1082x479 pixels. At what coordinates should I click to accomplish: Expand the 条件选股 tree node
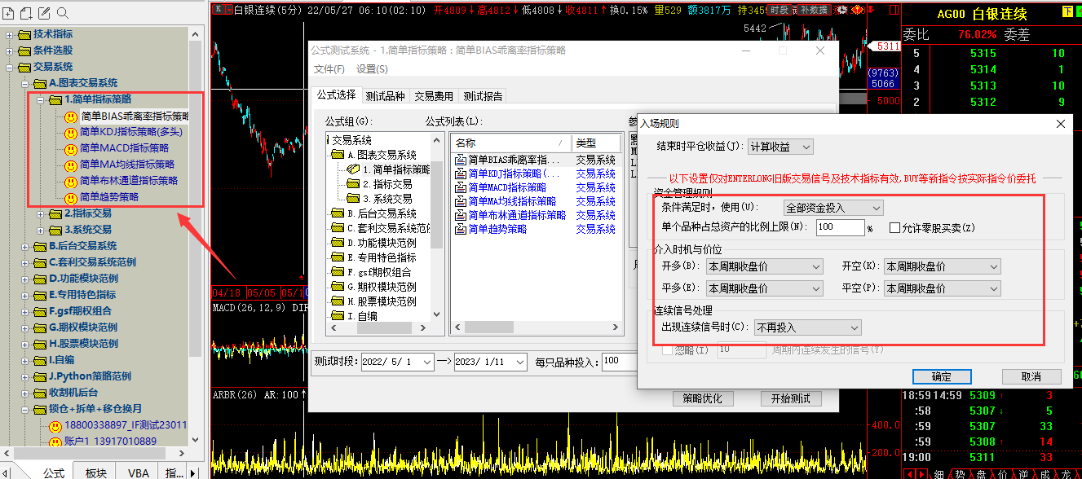10,51
